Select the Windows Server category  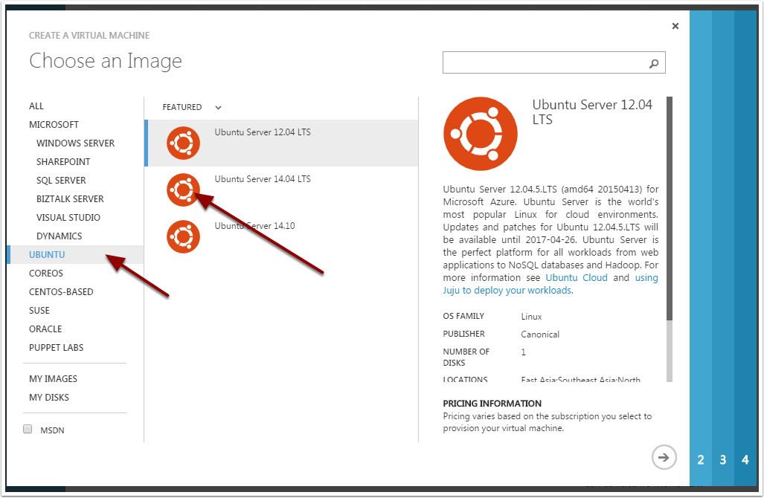[x=75, y=143]
